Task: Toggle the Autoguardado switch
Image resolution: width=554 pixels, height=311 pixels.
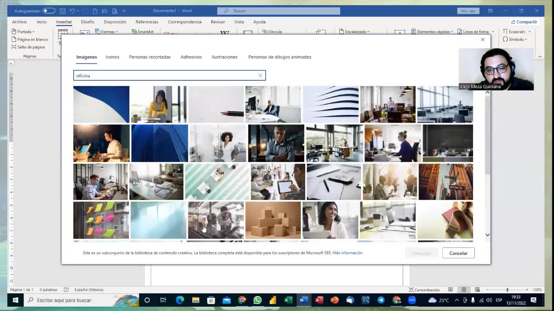Action: [x=49, y=11]
